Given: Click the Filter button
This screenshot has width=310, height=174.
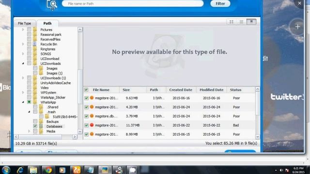Looking at the screenshot, I should [x=220, y=3].
